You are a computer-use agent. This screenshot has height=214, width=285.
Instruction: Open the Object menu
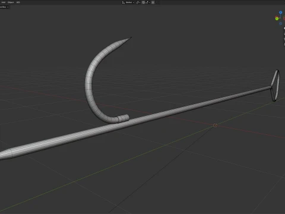point(11,2)
